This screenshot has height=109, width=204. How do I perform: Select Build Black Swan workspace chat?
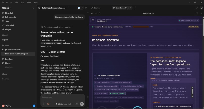point(18,54)
